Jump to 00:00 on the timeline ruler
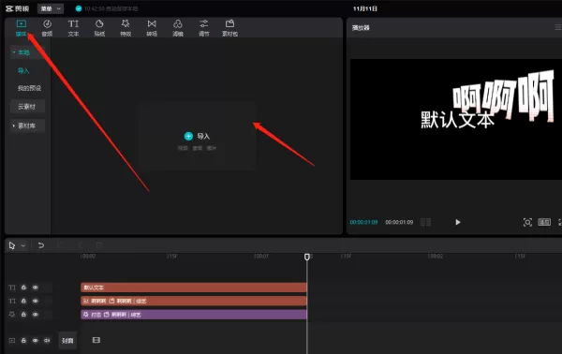This screenshot has height=354, width=562. 88,257
